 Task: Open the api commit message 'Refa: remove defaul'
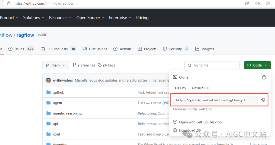(153, 124)
